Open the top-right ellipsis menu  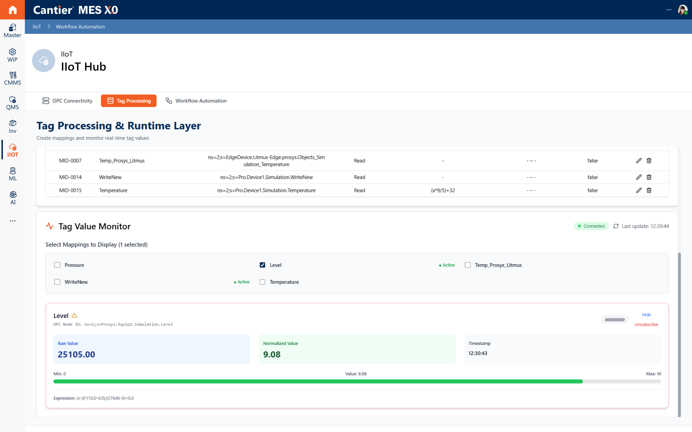(x=669, y=10)
